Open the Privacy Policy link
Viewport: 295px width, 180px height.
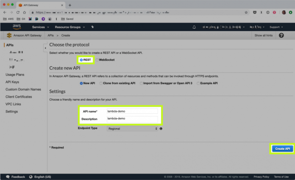(262, 177)
